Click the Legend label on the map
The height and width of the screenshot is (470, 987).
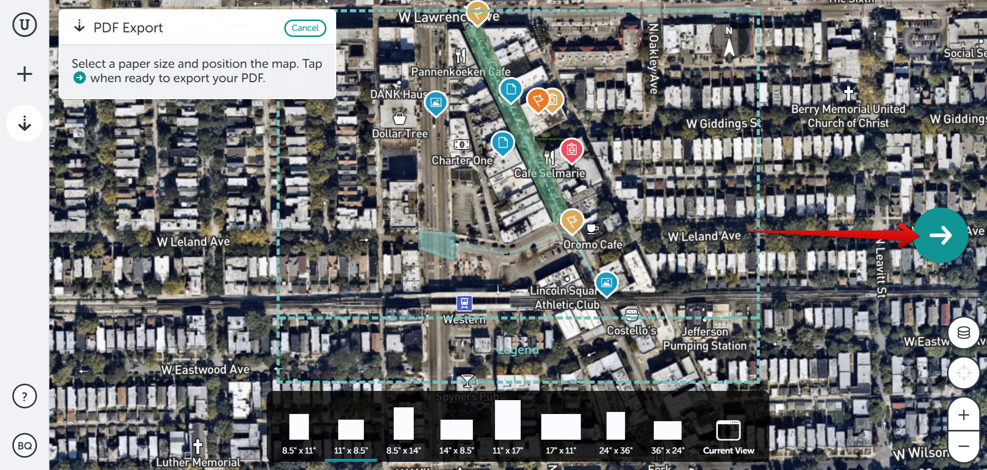click(518, 350)
